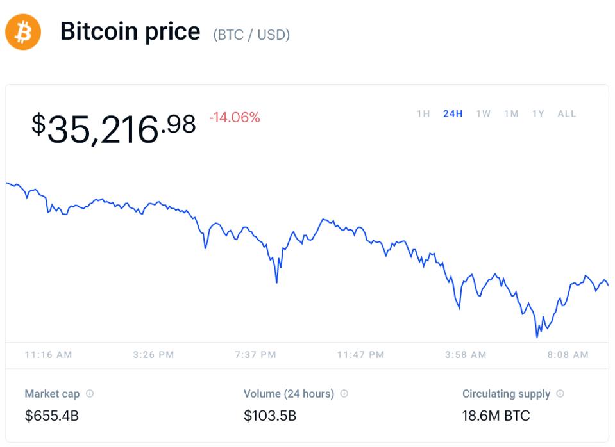Switch the chart to the 1H range
This screenshot has height=447, width=615.
tap(423, 114)
